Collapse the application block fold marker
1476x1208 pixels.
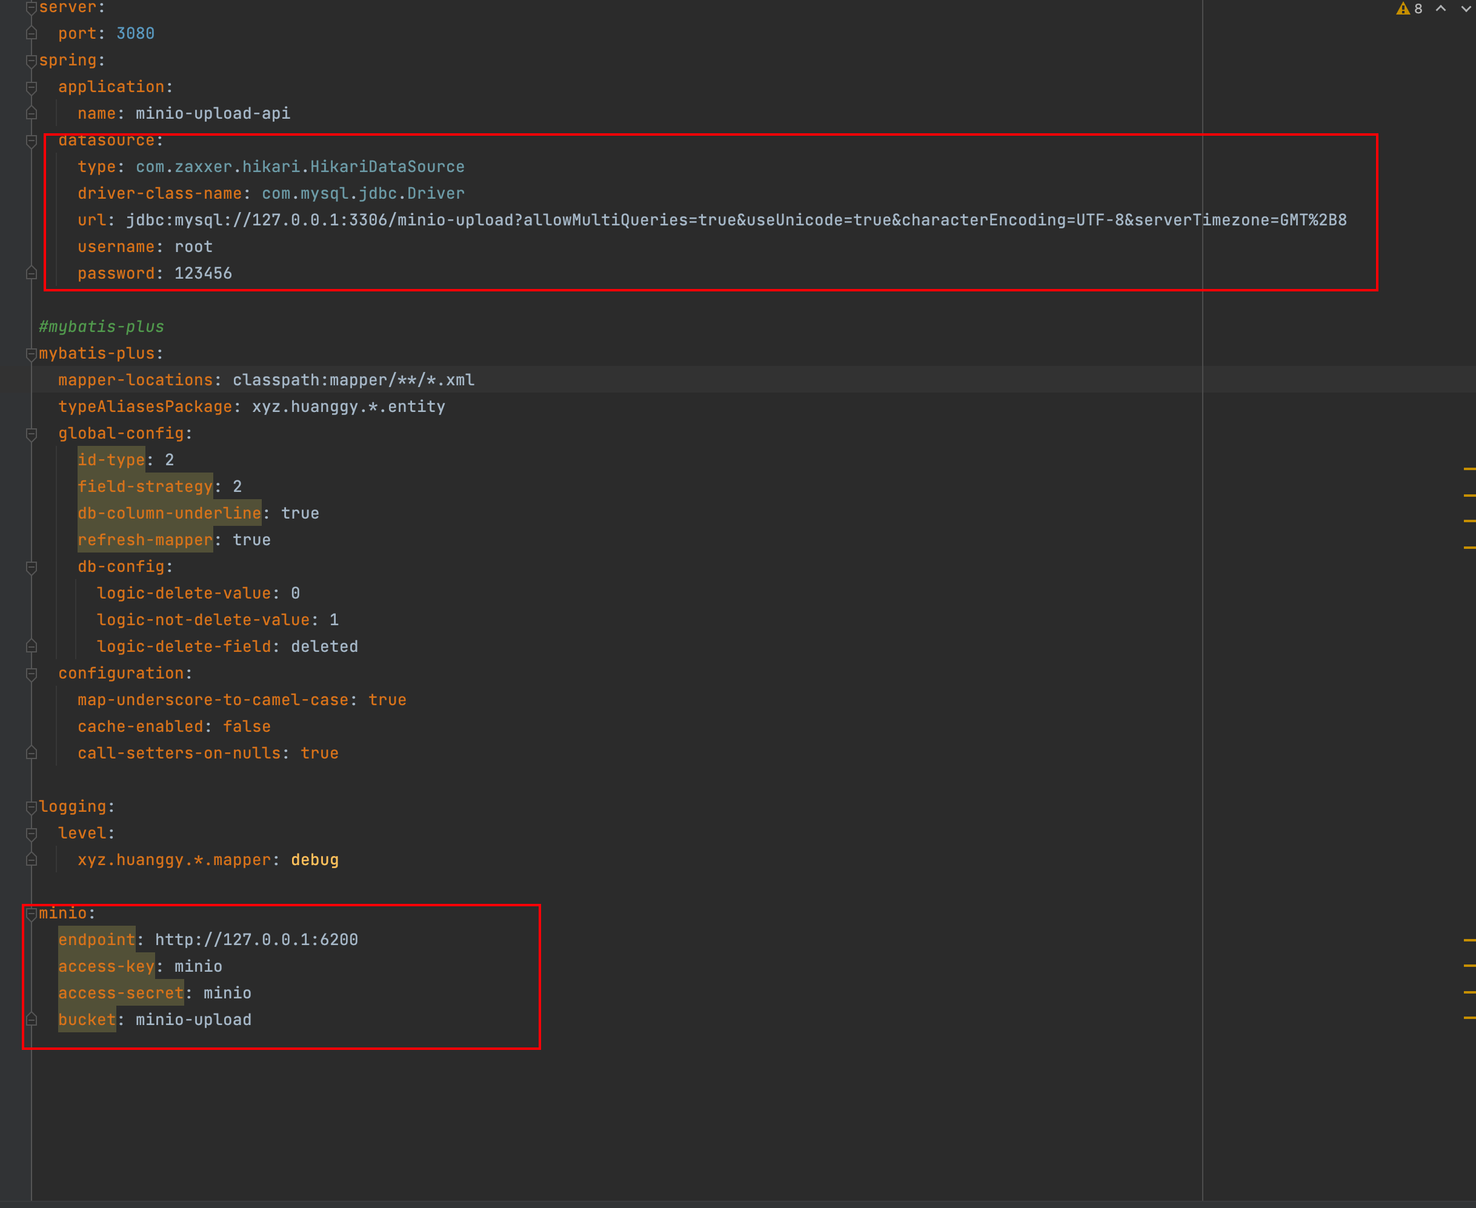[32, 88]
